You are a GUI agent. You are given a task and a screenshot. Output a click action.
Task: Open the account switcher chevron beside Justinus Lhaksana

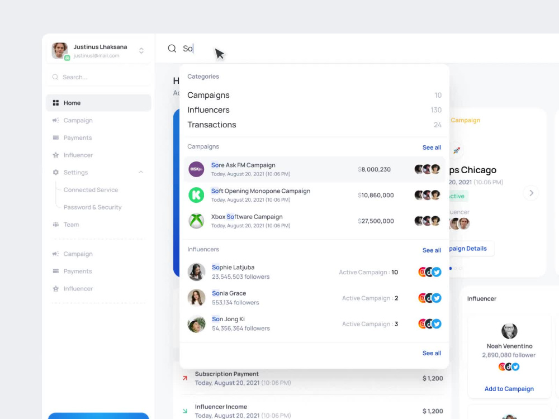[x=141, y=50]
